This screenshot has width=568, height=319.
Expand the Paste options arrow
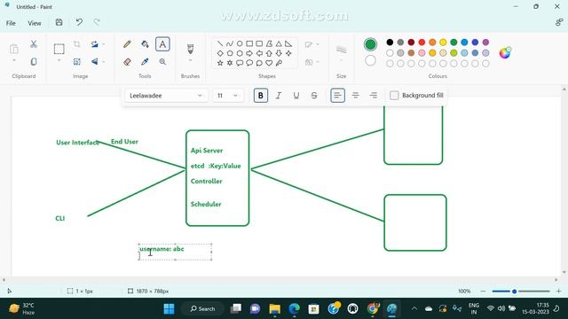point(14,60)
